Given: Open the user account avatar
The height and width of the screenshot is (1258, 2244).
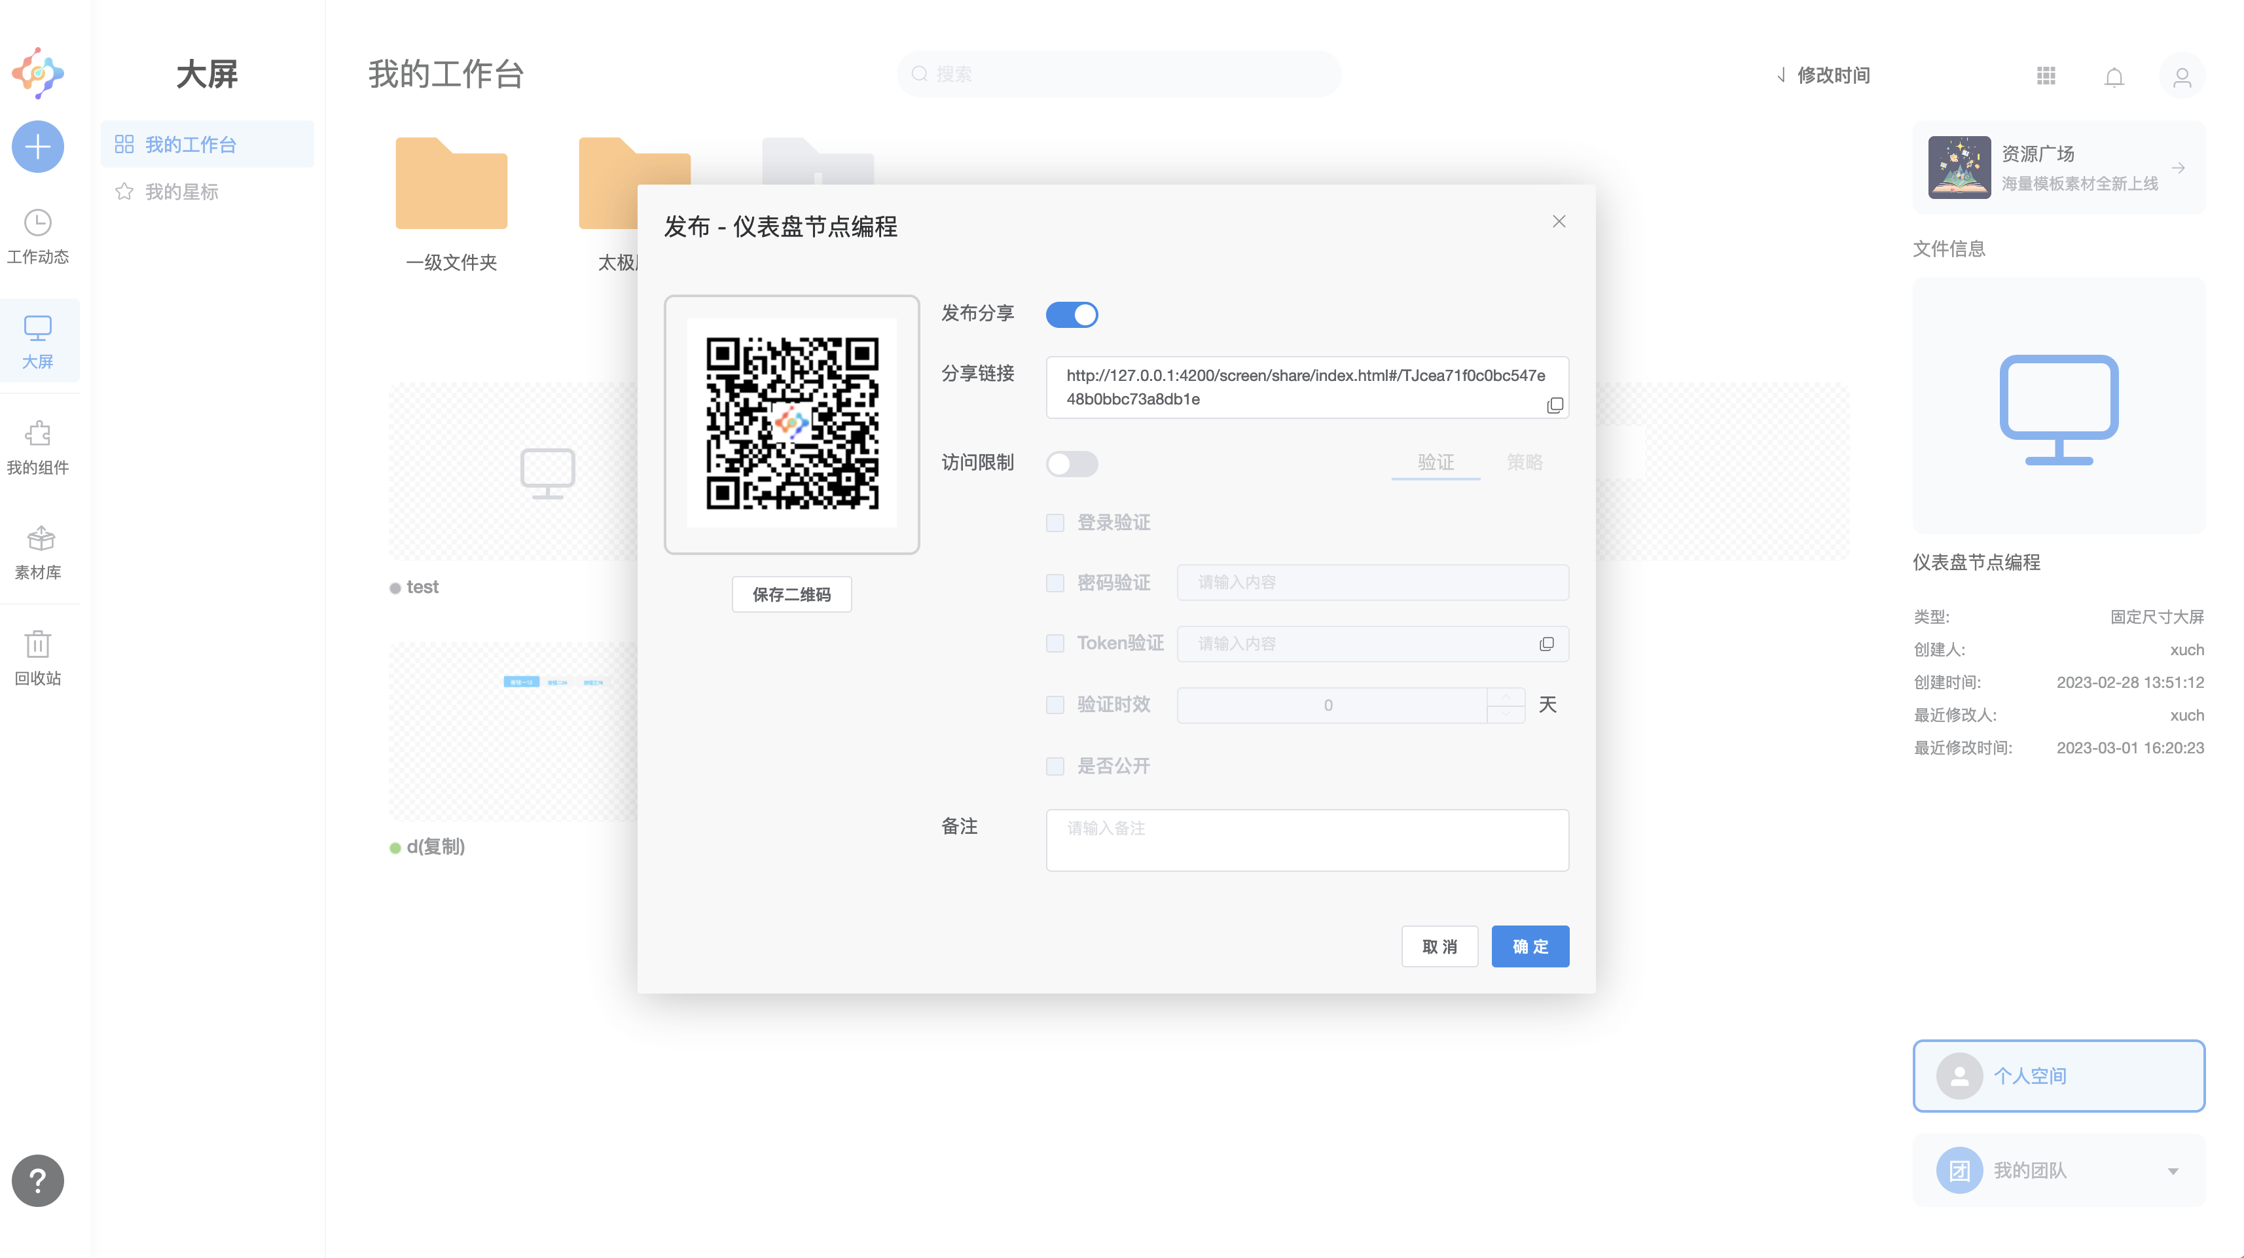Looking at the screenshot, I should 2182,77.
